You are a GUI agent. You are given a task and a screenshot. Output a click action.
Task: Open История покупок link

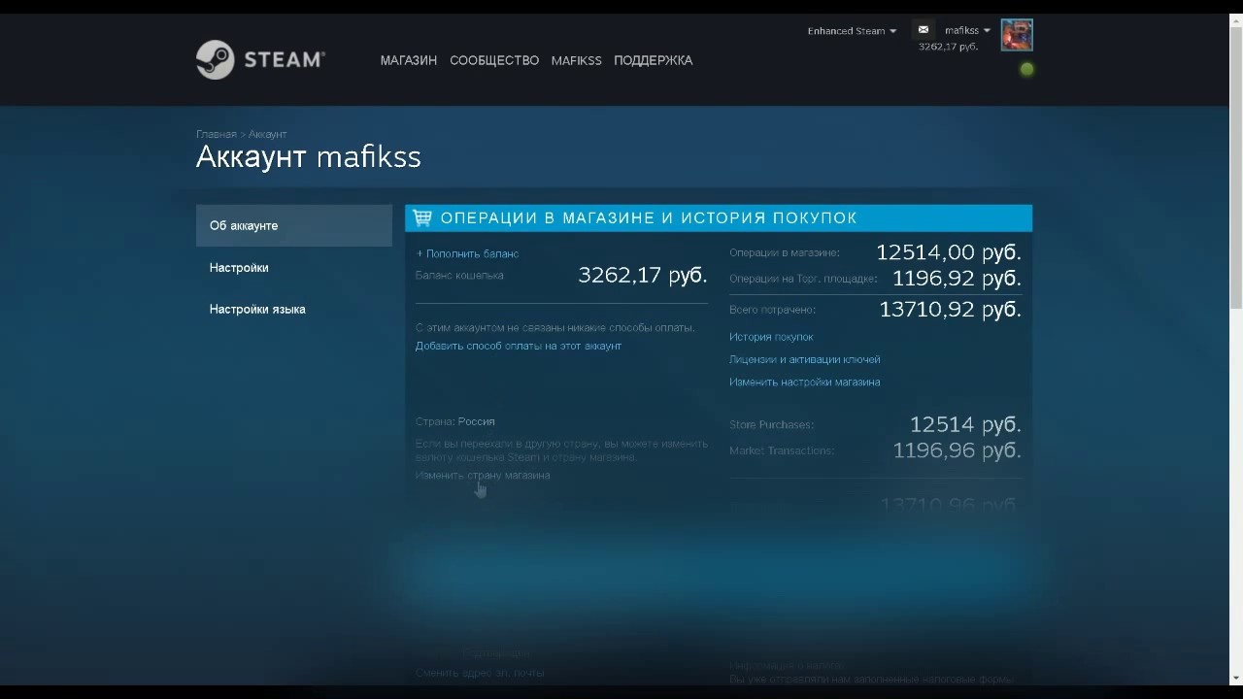pyautogui.click(x=771, y=337)
